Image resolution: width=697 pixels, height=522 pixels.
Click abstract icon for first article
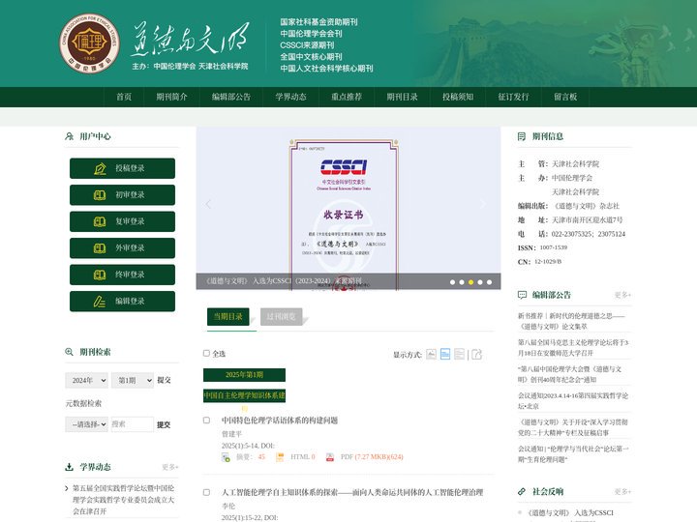point(226,457)
